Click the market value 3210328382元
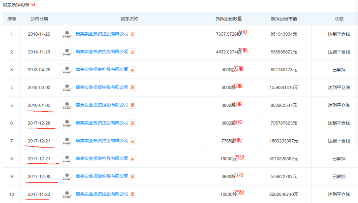This screenshot has width=358, height=203. point(284,159)
